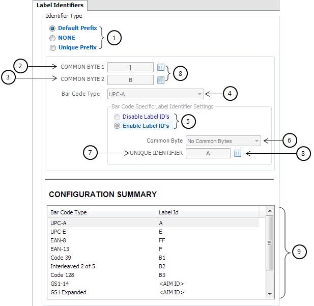This screenshot has height=306, width=314.
Task: Click the summary list scroll-up arrow
Action: click(270, 211)
